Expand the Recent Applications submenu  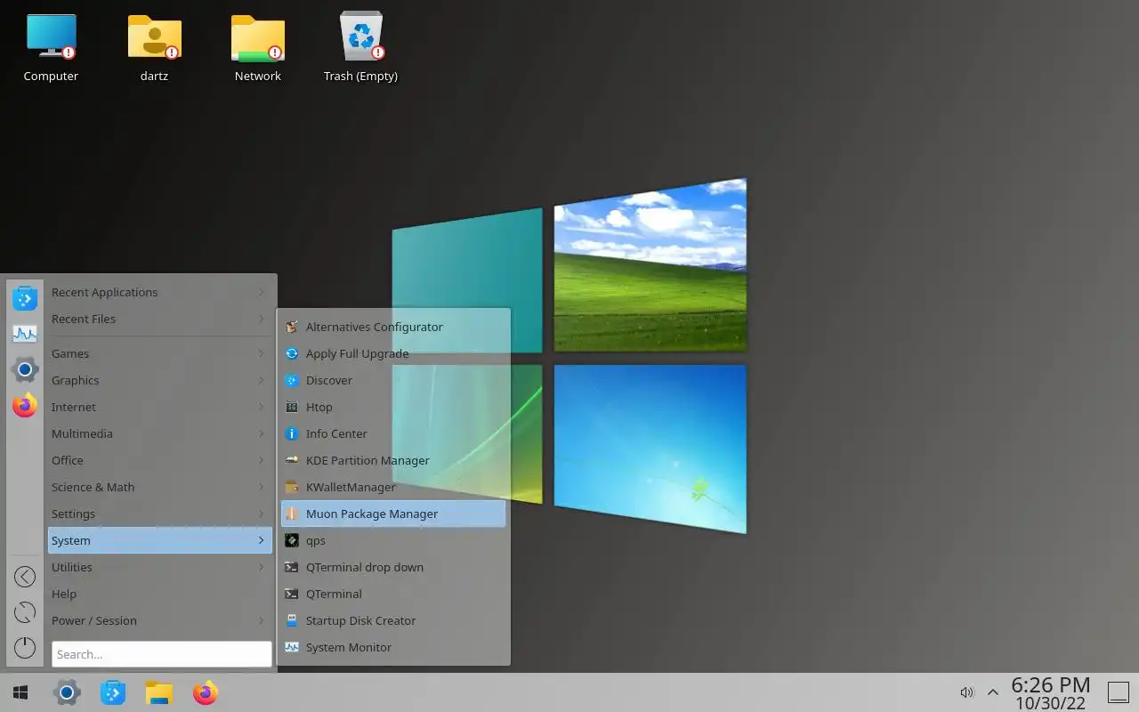pyautogui.click(x=160, y=292)
